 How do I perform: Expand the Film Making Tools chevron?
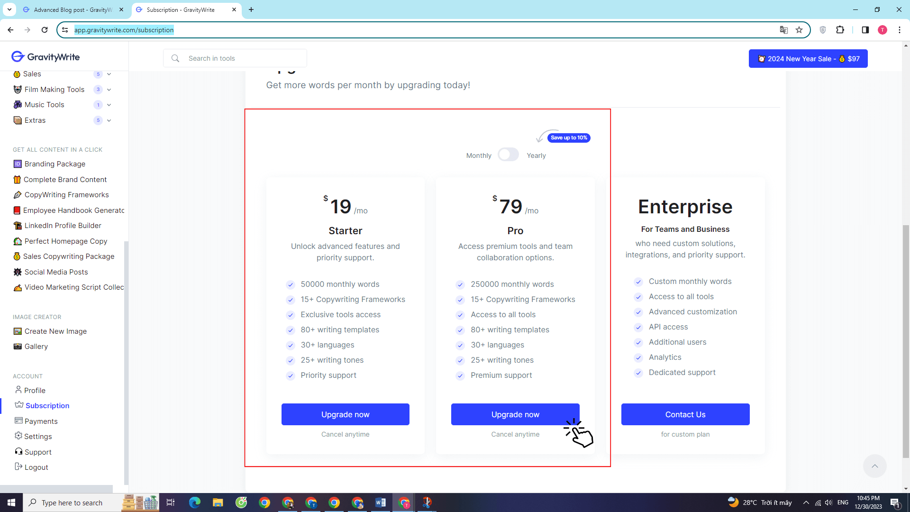click(x=109, y=90)
